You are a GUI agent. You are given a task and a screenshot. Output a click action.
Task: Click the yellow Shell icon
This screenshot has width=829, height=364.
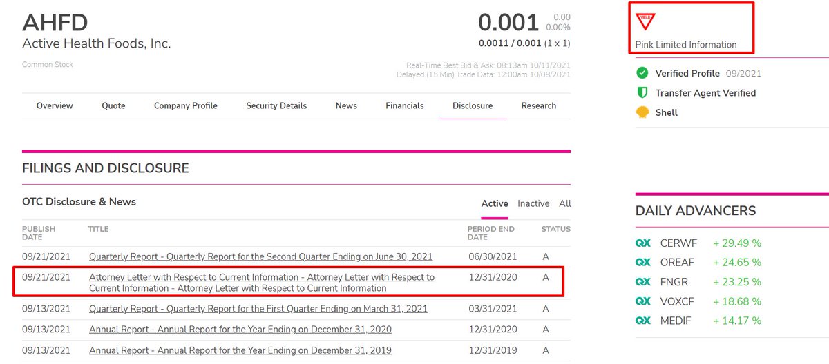642,112
